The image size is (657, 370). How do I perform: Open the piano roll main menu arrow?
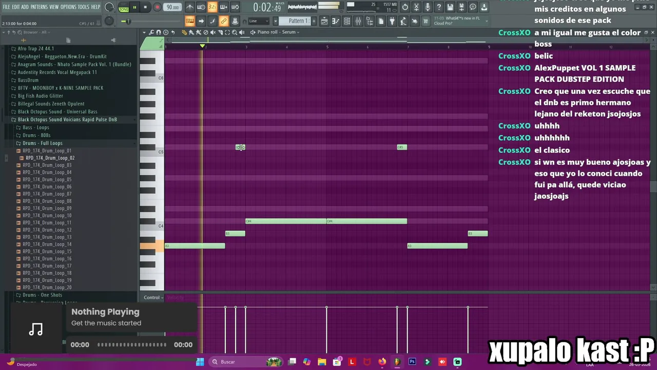[144, 32]
